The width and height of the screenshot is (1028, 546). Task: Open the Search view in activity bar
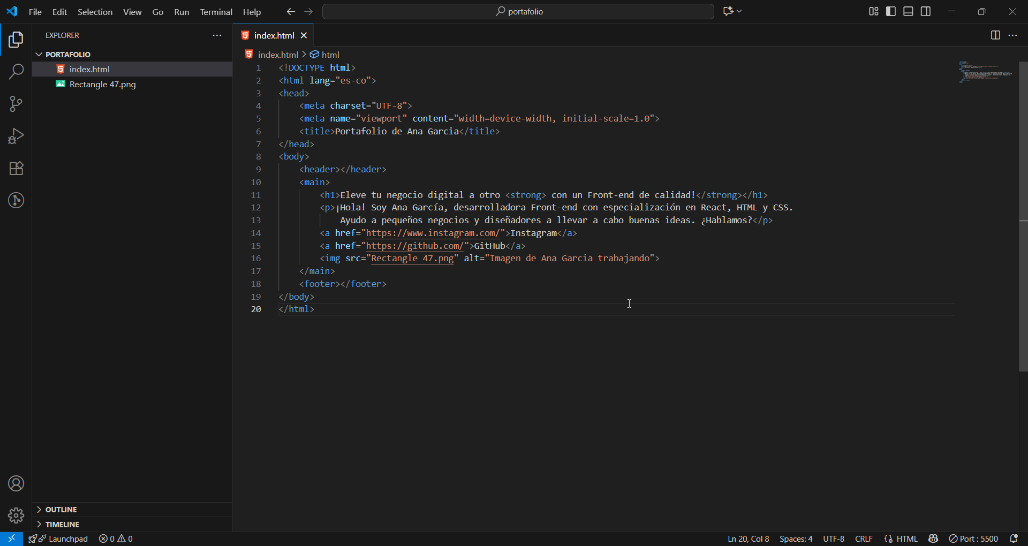tap(16, 72)
